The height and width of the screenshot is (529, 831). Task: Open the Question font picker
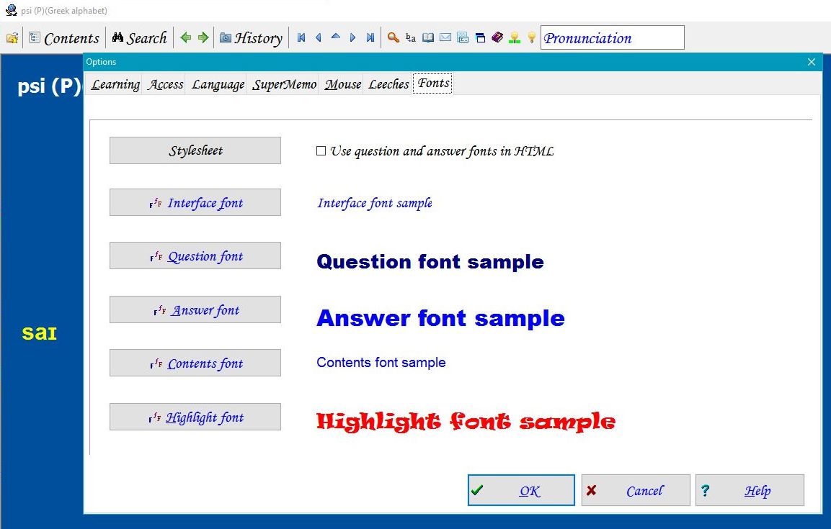pos(195,256)
